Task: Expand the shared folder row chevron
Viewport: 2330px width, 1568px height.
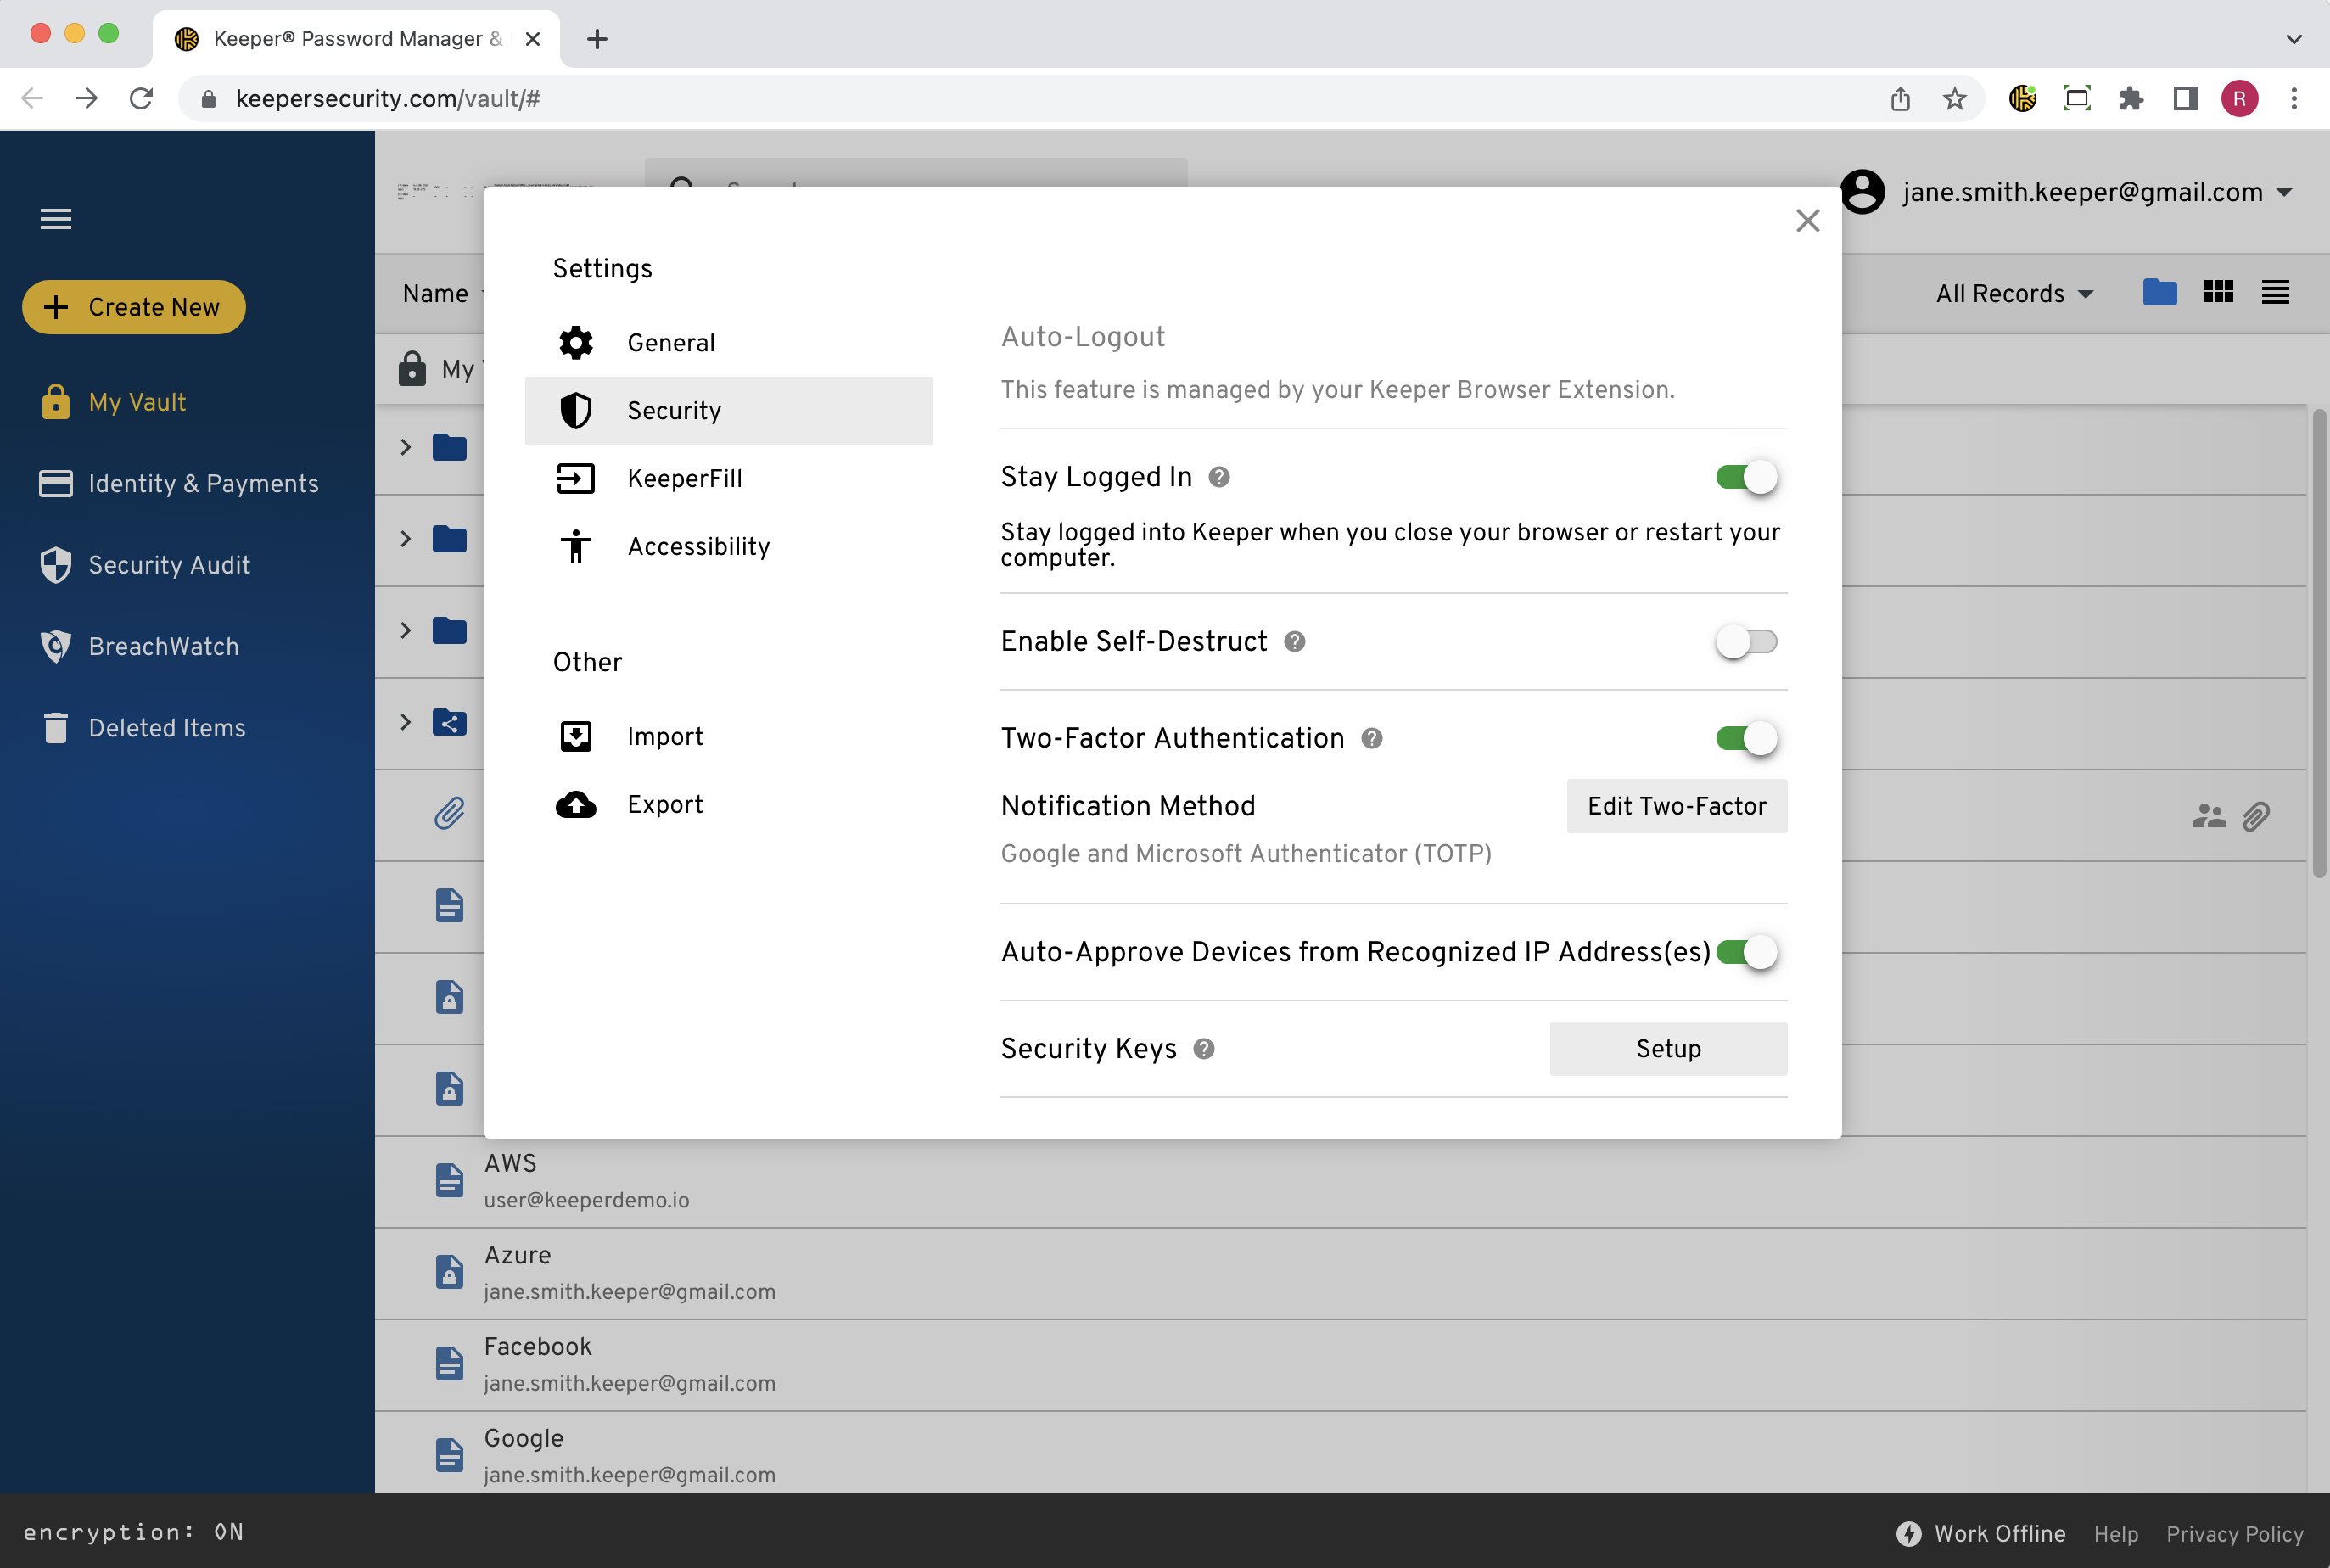Action: (x=406, y=722)
